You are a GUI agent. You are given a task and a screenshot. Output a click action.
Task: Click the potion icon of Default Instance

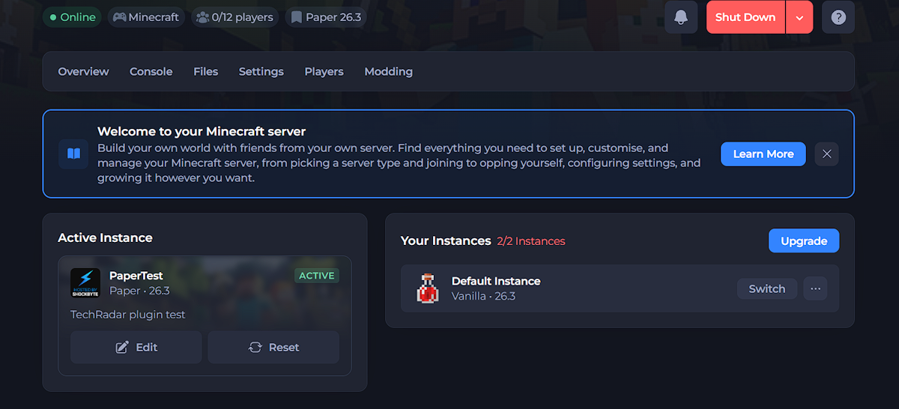click(428, 288)
